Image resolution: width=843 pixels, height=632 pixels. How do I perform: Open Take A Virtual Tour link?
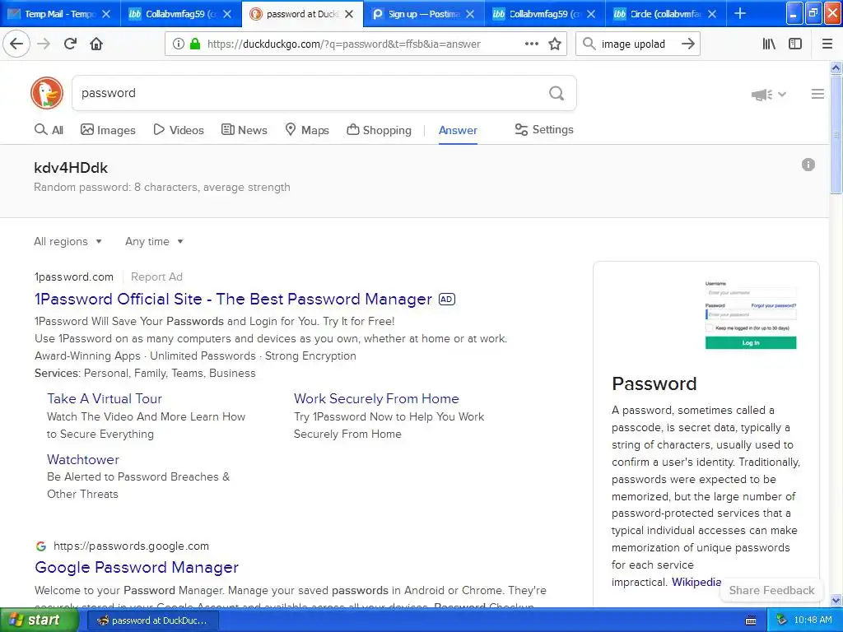105,399
